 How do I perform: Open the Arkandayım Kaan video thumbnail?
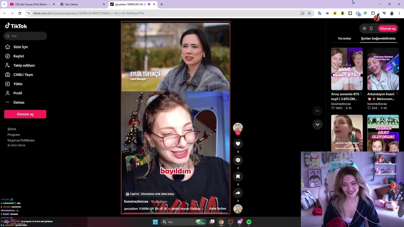(383, 69)
